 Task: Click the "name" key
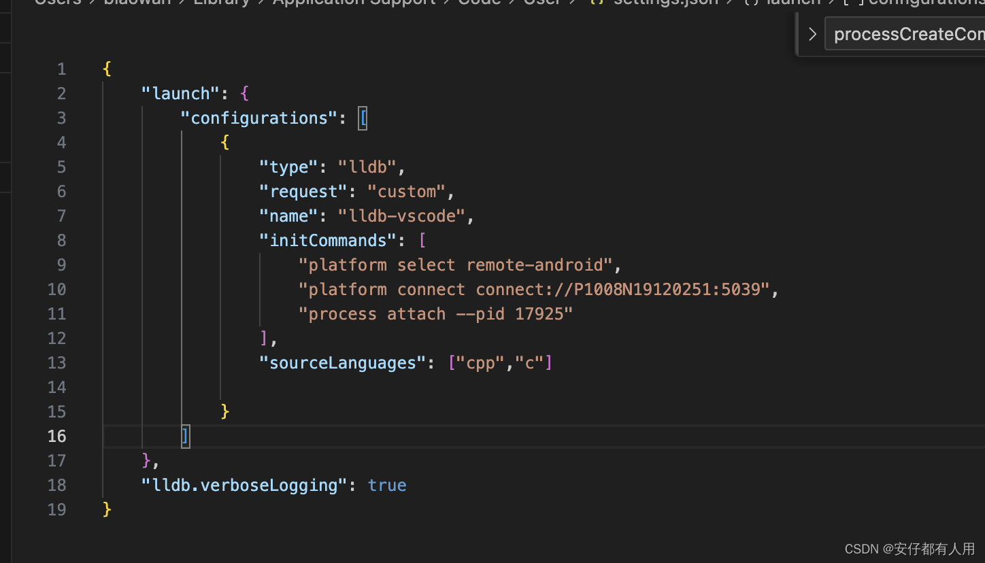tap(289, 216)
